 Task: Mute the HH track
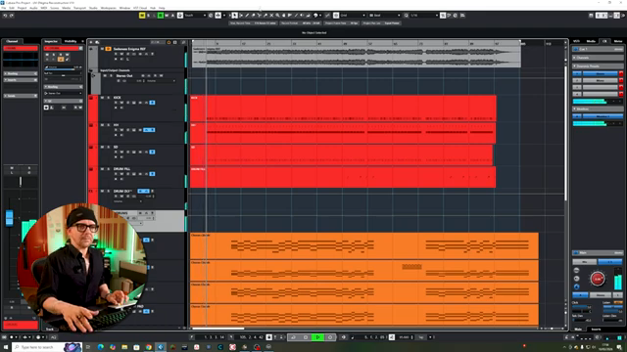[x=102, y=125]
